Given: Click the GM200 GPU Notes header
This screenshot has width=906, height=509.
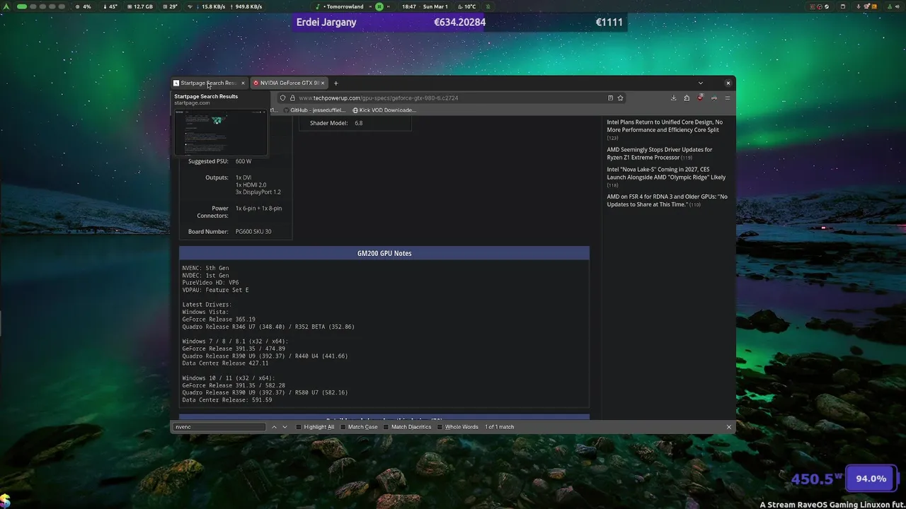Looking at the screenshot, I should tap(384, 253).
